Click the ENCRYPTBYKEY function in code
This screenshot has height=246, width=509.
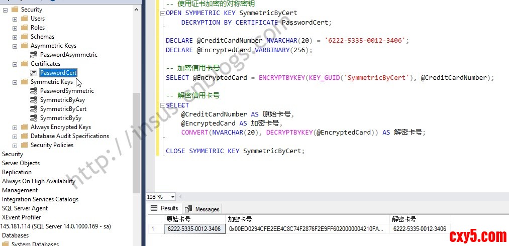[282, 78]
